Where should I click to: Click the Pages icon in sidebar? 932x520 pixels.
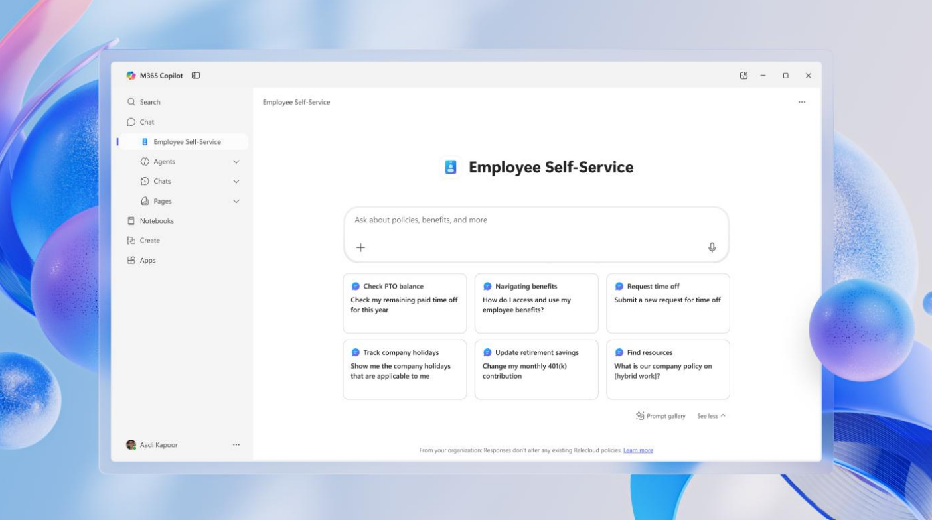click(145, 201)
